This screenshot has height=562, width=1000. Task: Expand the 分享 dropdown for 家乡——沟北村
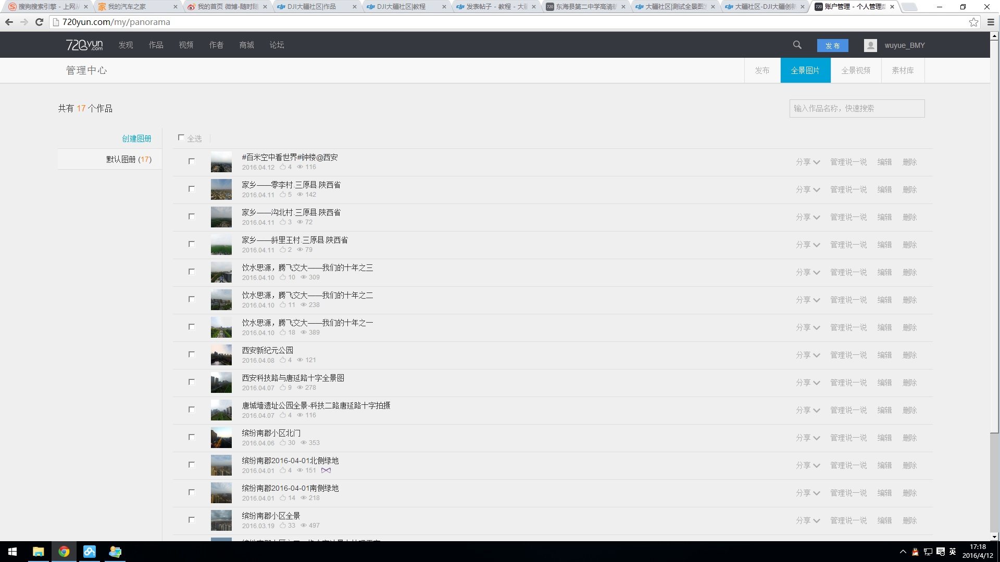807,218
